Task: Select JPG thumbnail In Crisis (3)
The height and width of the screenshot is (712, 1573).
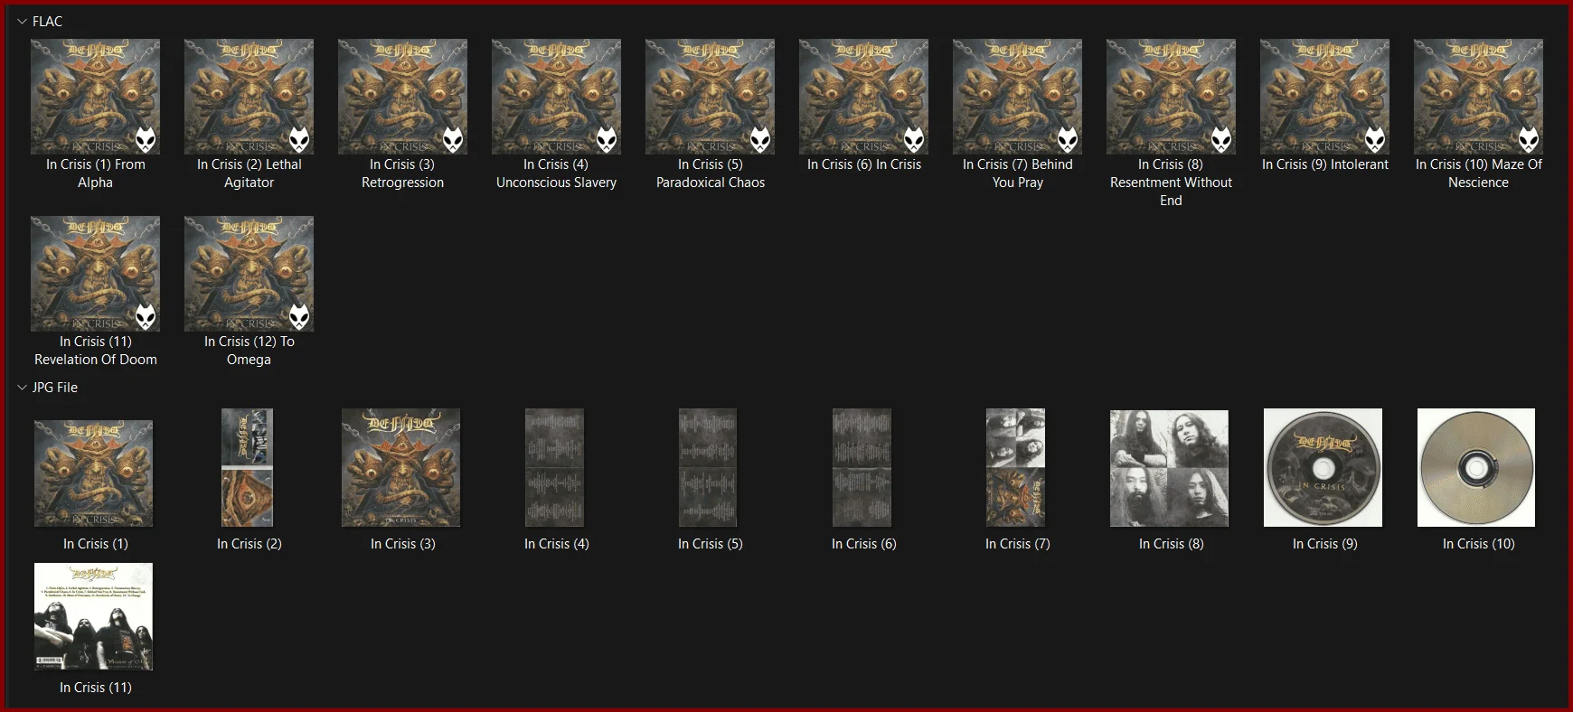Action: point(401,467)
